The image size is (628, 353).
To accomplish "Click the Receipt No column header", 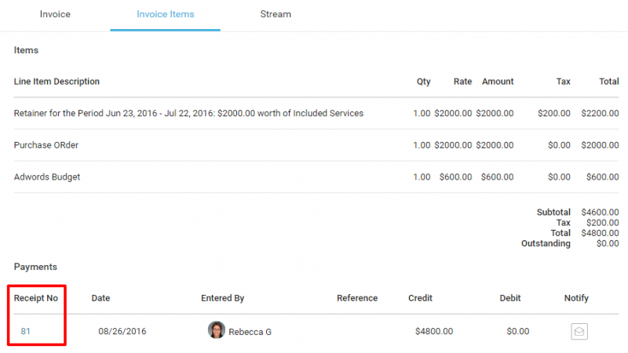I will [x=35, y=298].
